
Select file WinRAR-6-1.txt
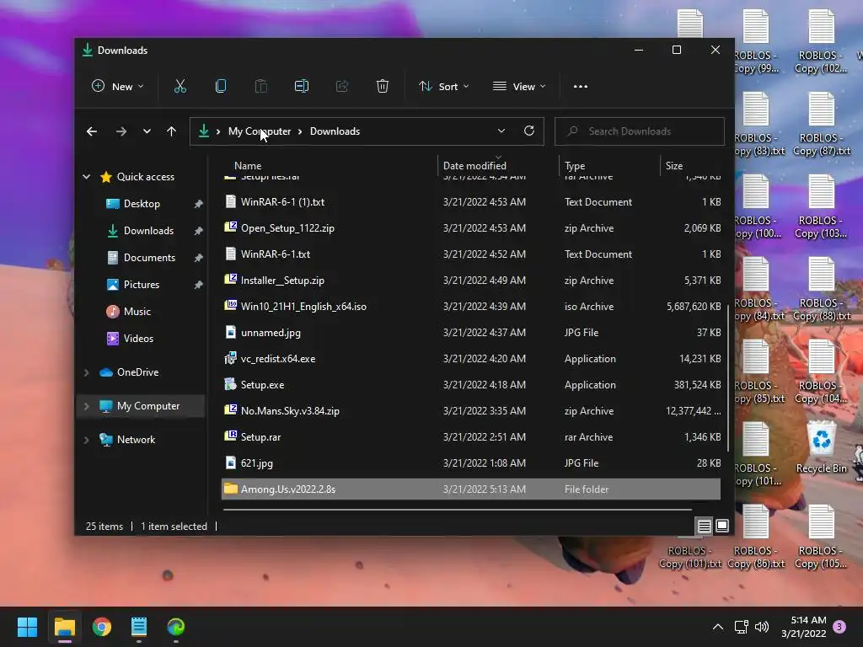coord(471,254)
